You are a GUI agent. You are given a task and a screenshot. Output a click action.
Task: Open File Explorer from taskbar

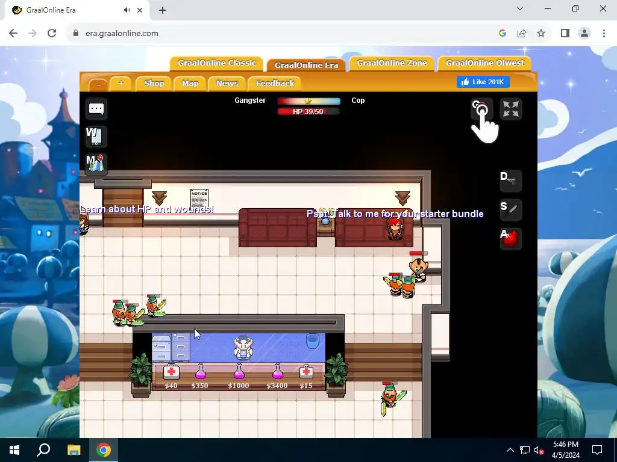[x=74, y=450]
